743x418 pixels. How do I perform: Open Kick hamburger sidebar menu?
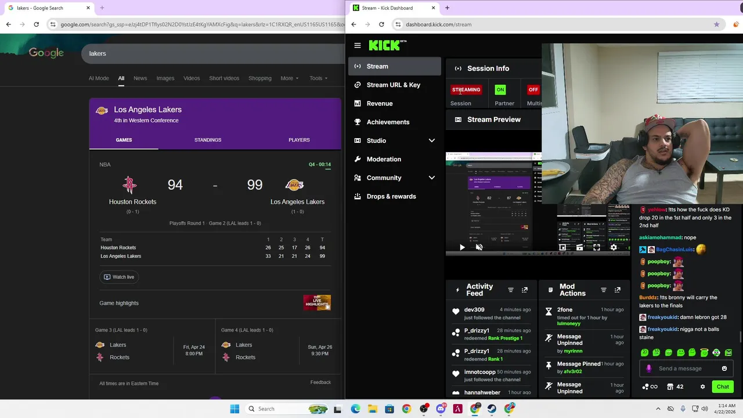pyautogui.click(x=358, y=45)
